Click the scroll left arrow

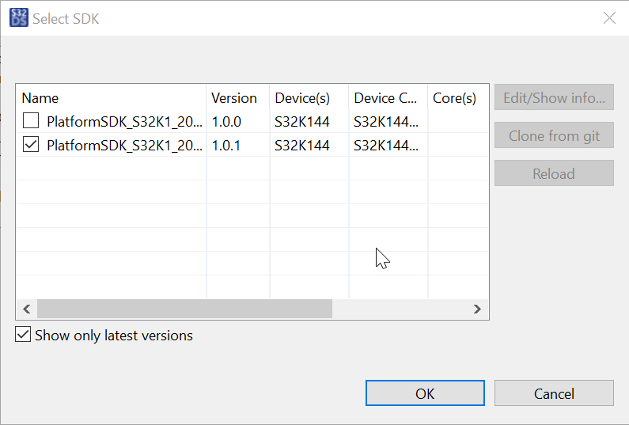pyautogui.click(x=26, y=309)
